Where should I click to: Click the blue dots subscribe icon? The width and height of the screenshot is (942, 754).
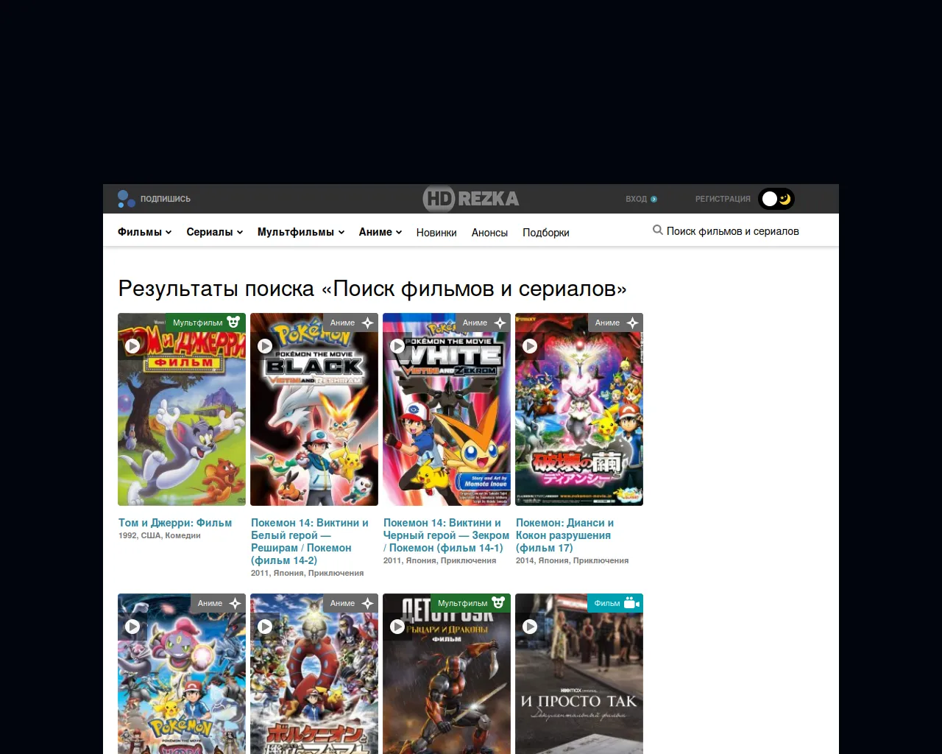click(x=126, y=199)
